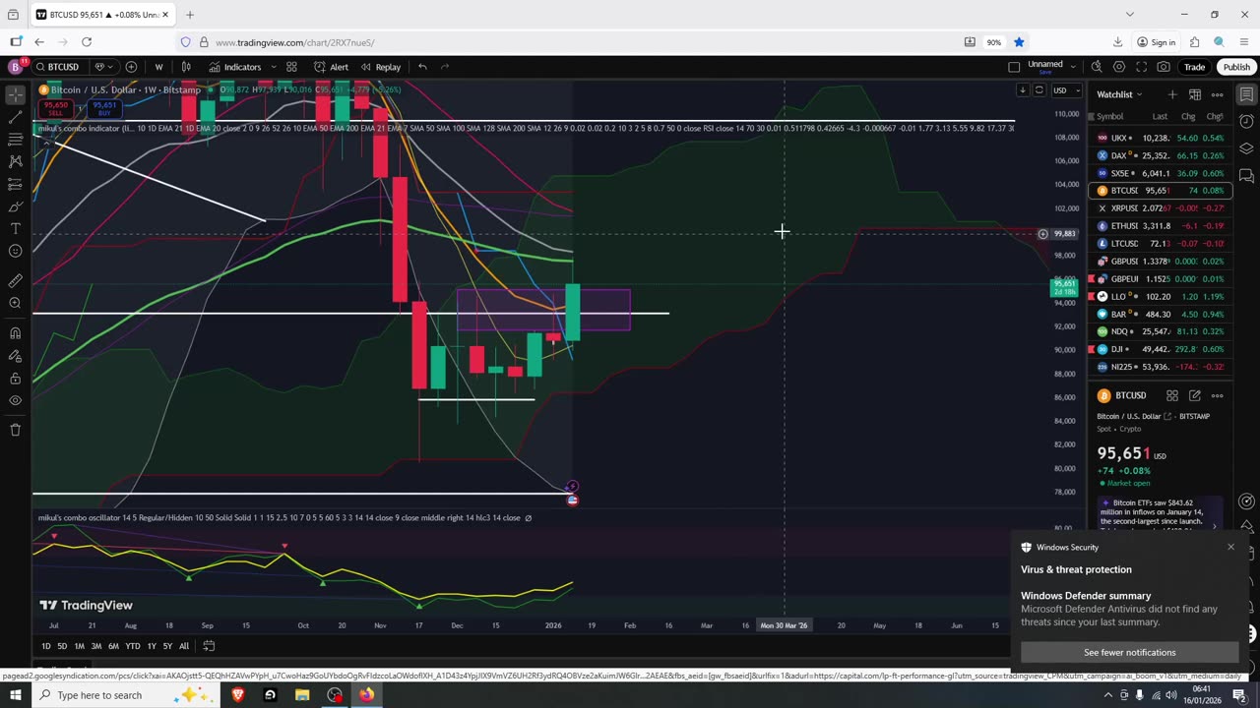Select the All date range

click(x=184, y=646)
